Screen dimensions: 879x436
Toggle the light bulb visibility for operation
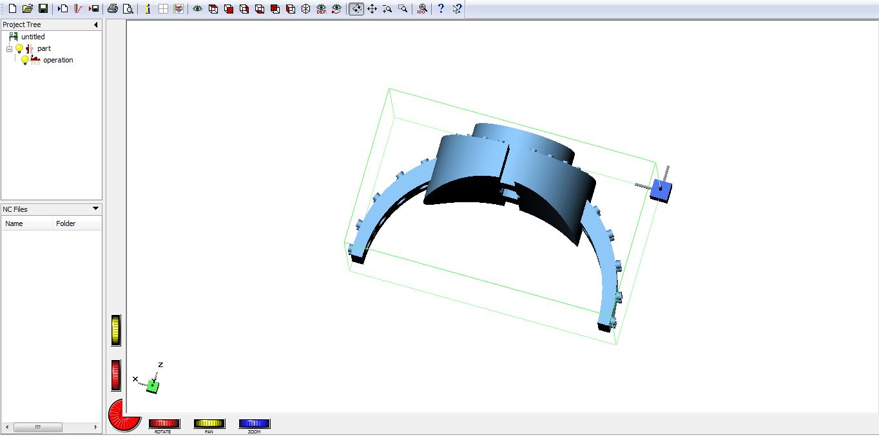[25, 60]
